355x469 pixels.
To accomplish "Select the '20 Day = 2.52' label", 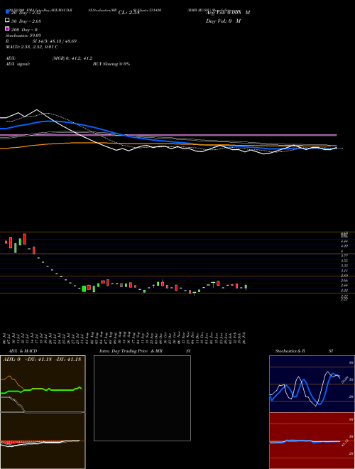I will click(26, 13).
